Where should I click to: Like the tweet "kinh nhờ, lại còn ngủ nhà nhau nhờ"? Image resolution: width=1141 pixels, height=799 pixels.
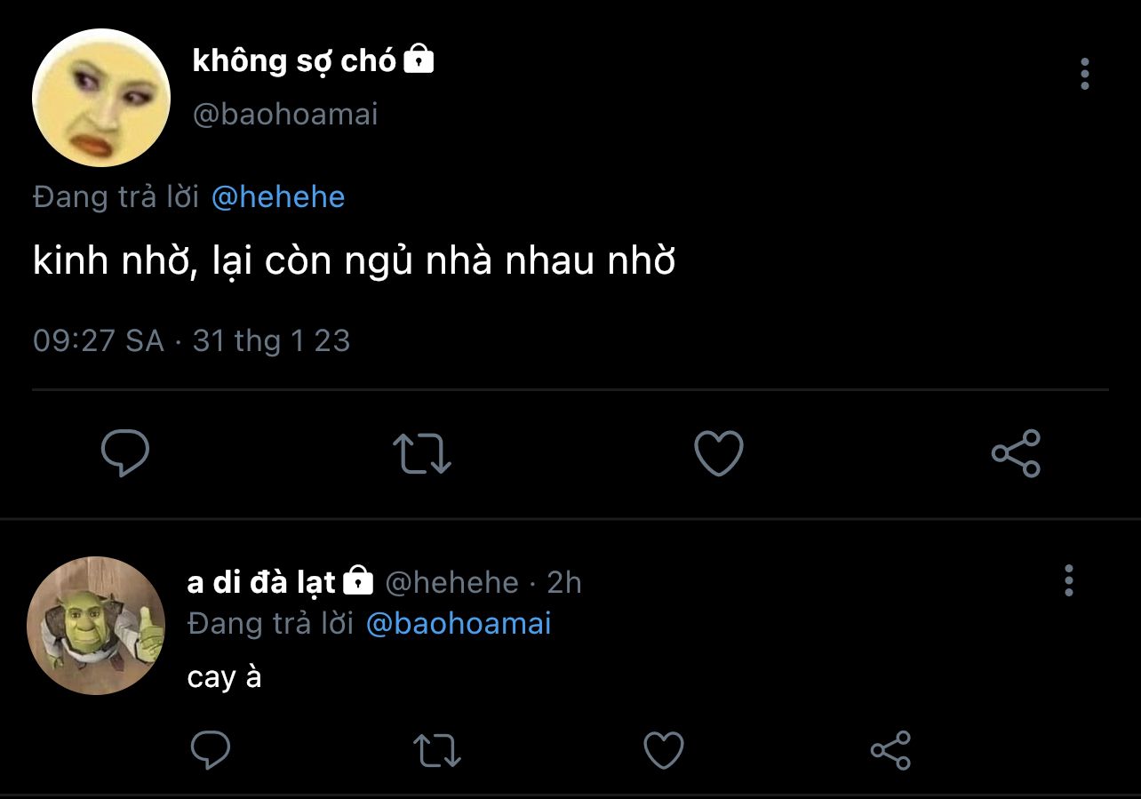[718, 453]
